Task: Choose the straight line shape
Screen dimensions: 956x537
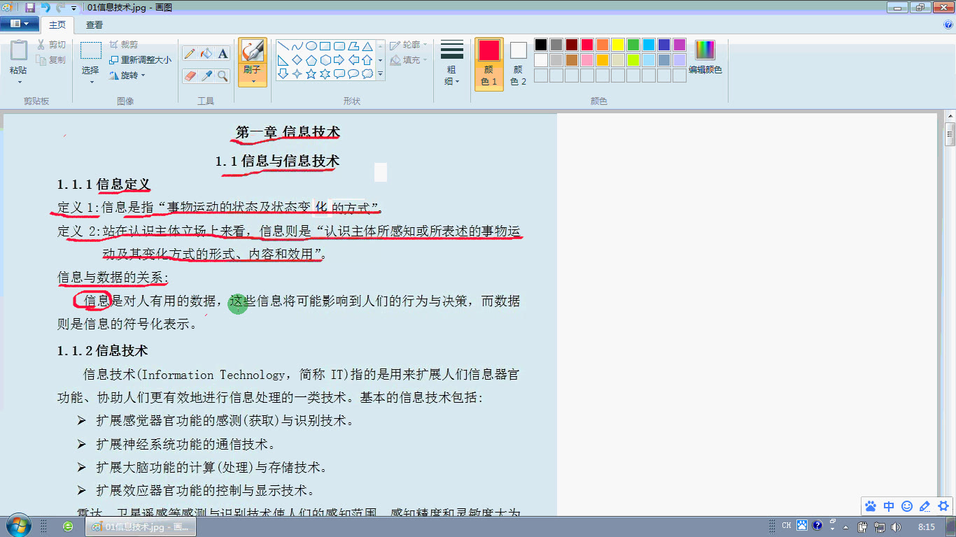Action: click(x=283, y=46)
